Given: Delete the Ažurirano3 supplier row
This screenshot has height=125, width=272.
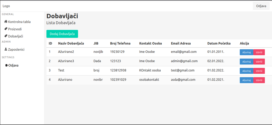Looking at the screenshot, I should pos(259,62).
